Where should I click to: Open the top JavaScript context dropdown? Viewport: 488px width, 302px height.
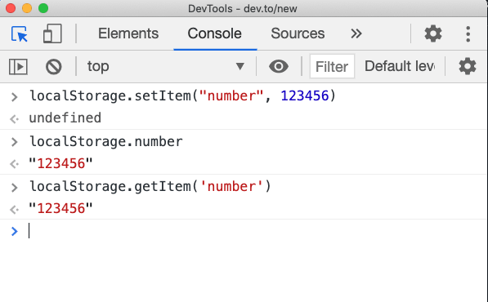pyautogui.click(x=166, y=66)
